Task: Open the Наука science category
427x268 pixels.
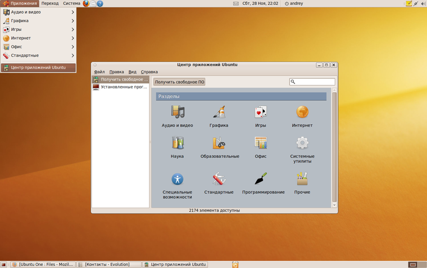Action: pyautogui.click(x=177, y=143)
